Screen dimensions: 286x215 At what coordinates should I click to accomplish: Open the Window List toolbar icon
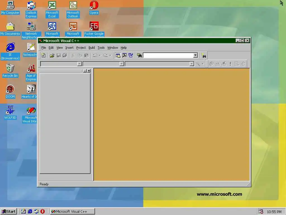click(131, 55)
